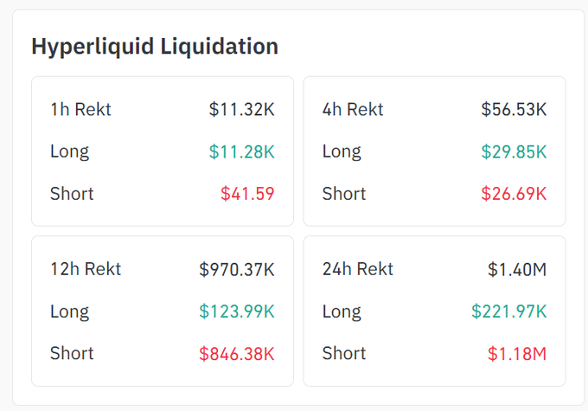Click the 1h Short value $41.59
Image resolution: width=588 pixels, height=411 pixels.
point(247,194)
